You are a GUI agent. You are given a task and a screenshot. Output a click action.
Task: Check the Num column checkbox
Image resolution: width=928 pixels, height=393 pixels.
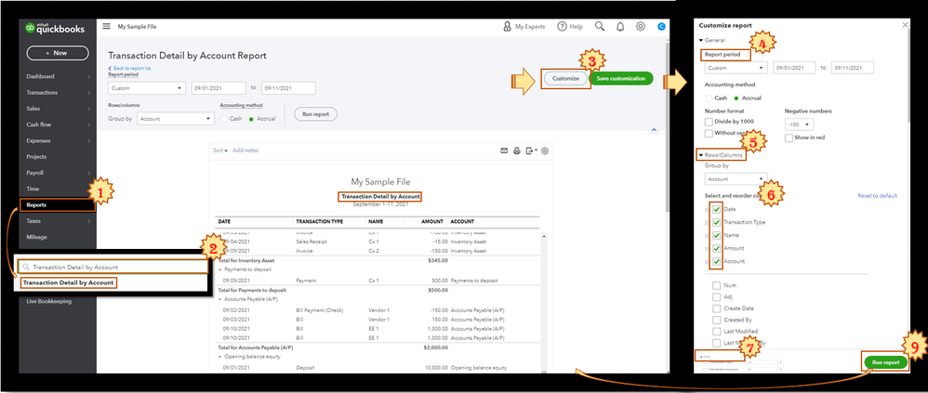pos(717,285)
